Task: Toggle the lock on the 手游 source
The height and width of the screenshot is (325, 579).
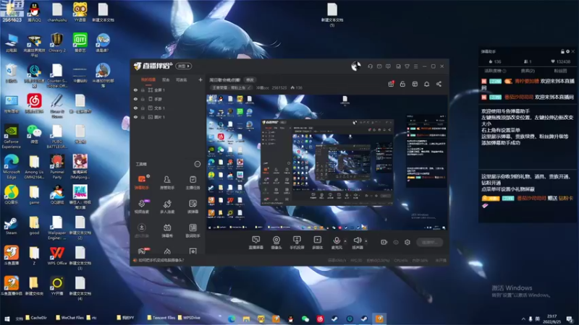Action: coord(143,99)
